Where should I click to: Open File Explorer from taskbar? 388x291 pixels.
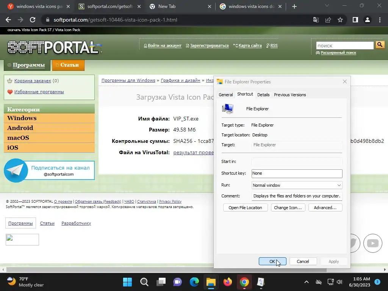point(211,282)
